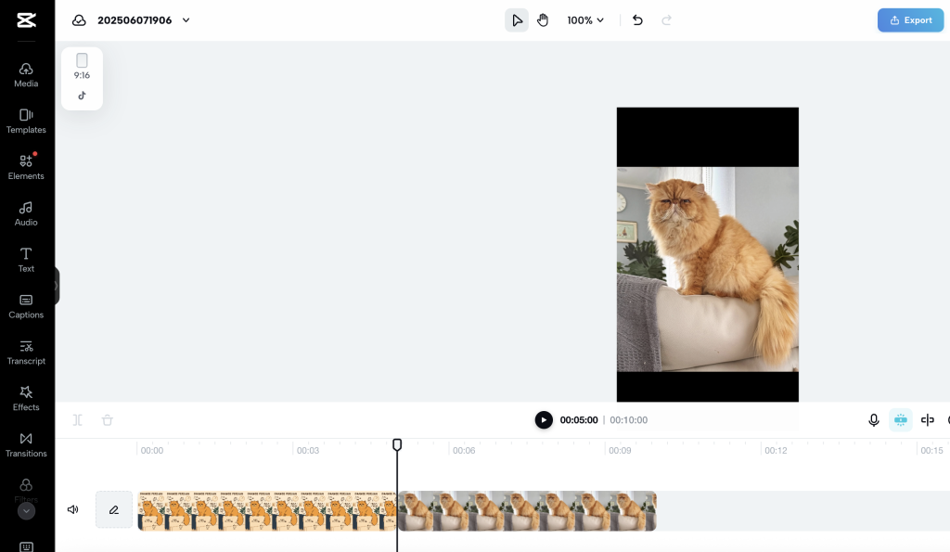Open project name dropdown 202506071906

186,20
